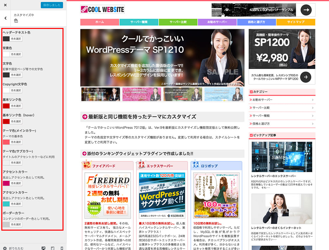Click check icon next to ピックアップ記事 heading

tap(251, 135)
